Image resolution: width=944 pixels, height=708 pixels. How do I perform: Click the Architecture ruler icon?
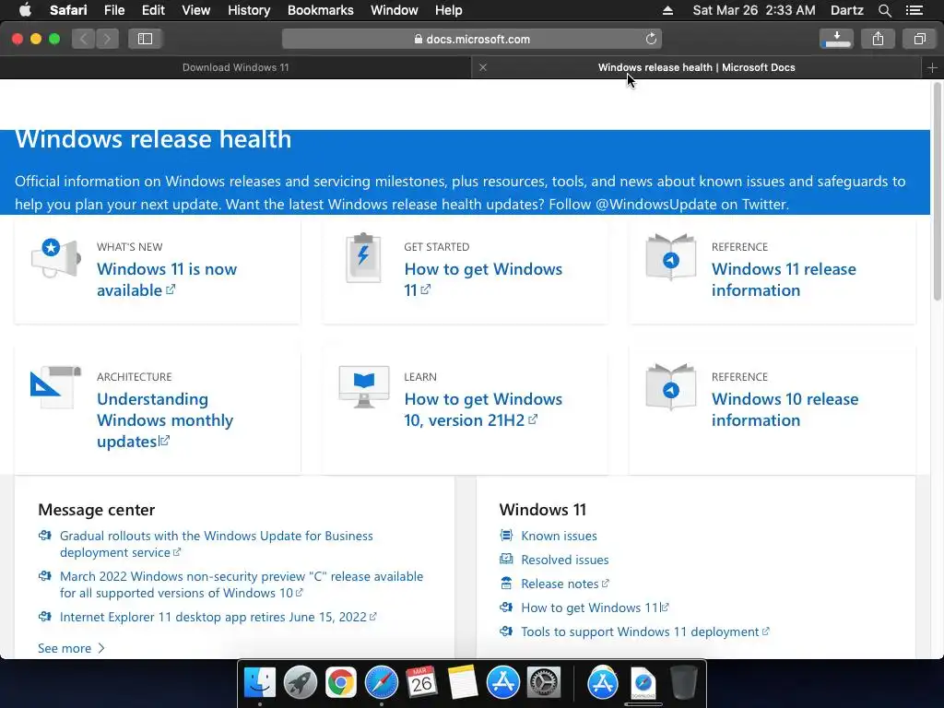55,387
